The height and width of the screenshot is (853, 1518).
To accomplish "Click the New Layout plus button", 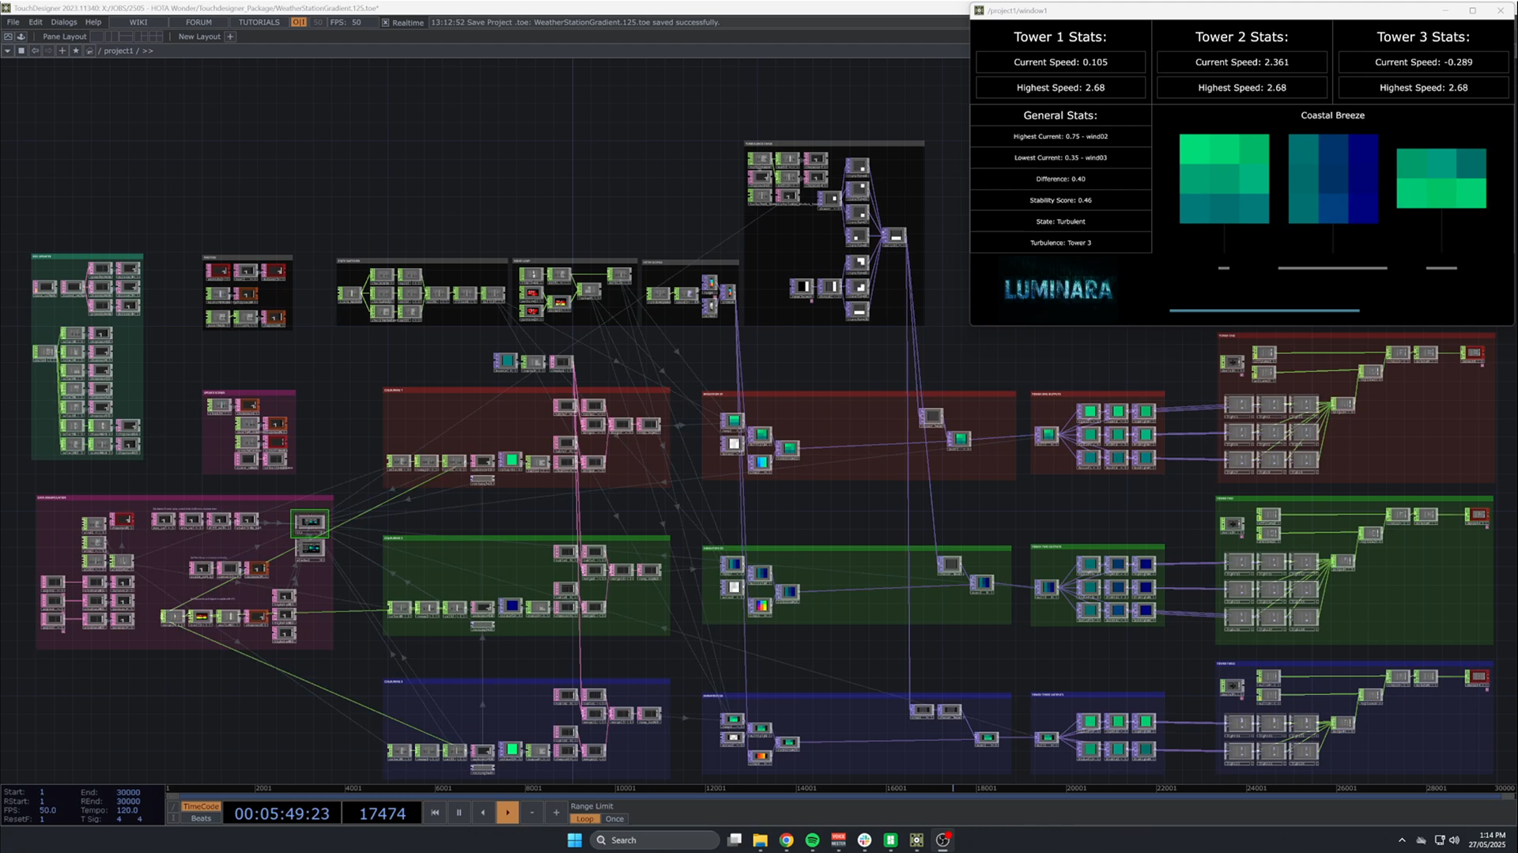I will pyautogui.click(x=230, y=36).
